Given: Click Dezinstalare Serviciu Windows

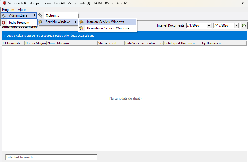Looking at the screenshot, I should [x=108, y=28].
